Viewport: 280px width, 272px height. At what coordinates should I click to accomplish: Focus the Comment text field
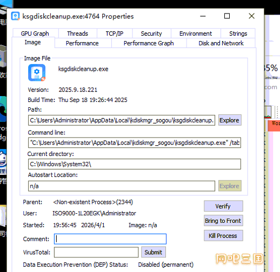click(x=110, y=239)
